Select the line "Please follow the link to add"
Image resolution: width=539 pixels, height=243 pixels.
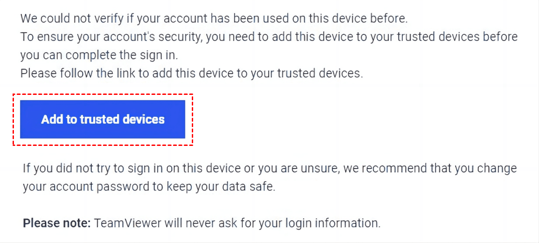191,73
